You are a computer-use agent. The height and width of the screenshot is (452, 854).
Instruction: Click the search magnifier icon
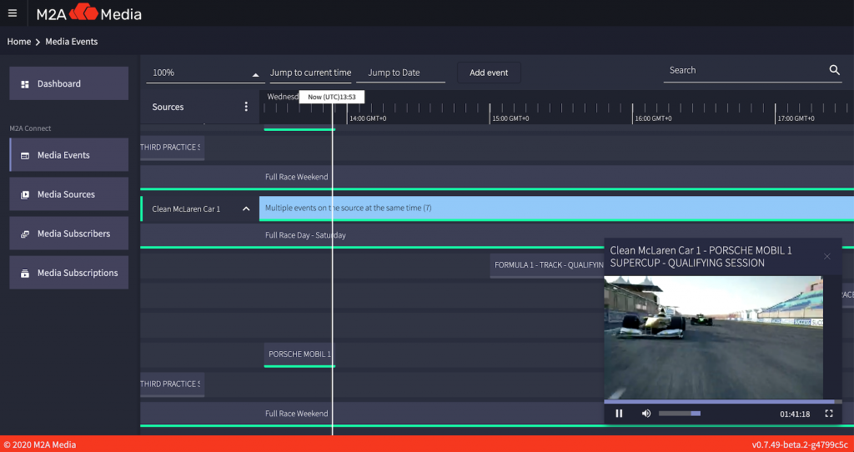(834, 71)
